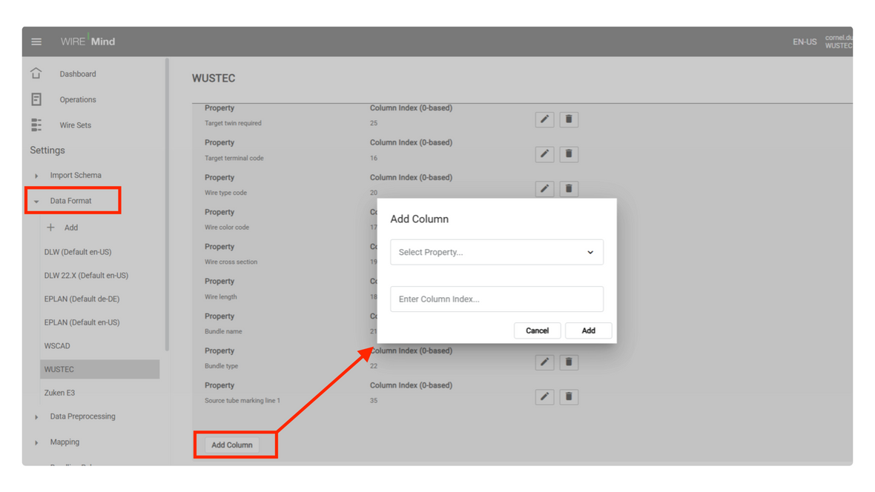The height and width of the screenshot is (492, 875).
Task: Delete the Wire type code row
Action: pyautogui.click(x=569, y=188)
